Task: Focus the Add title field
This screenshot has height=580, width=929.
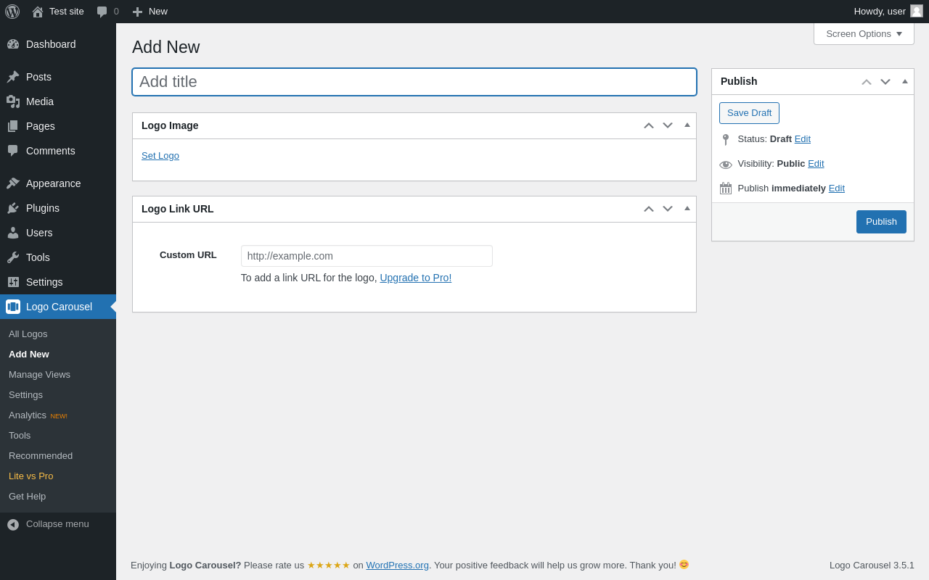Action: [x=414, y=82]
